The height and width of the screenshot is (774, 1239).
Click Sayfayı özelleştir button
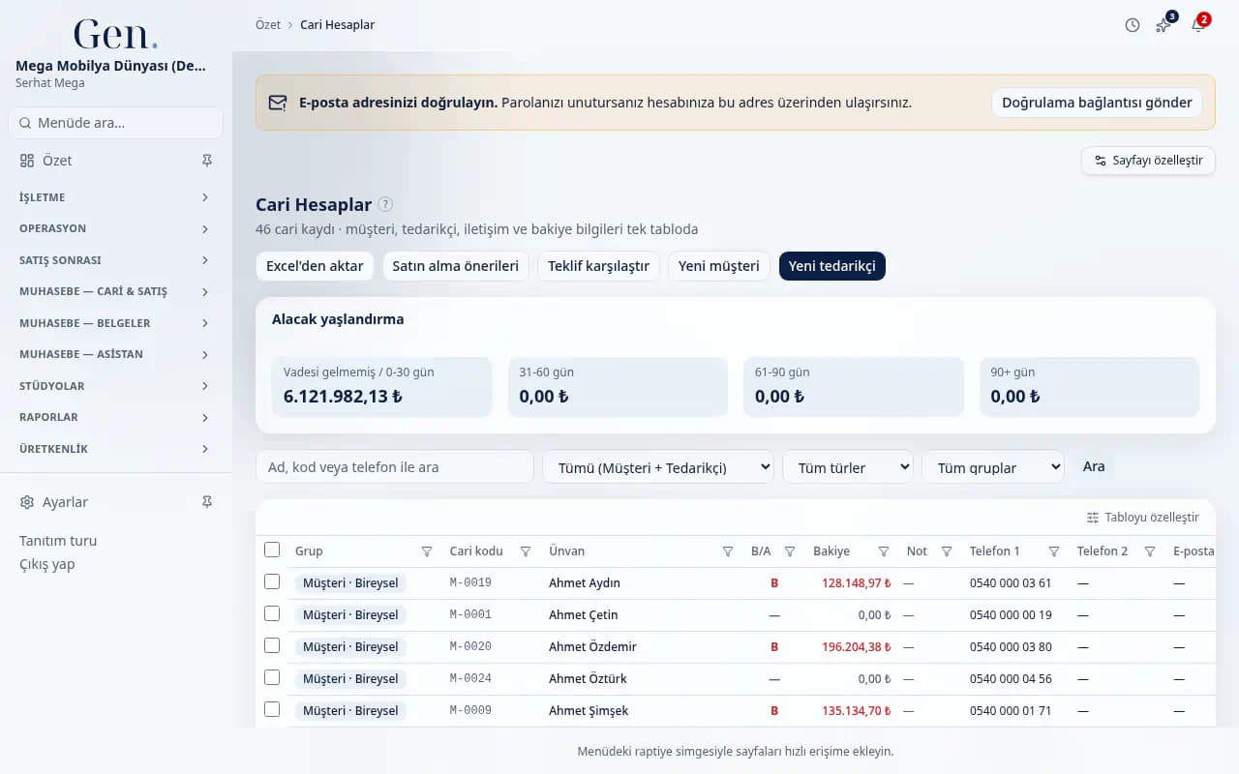point(1148,161)
